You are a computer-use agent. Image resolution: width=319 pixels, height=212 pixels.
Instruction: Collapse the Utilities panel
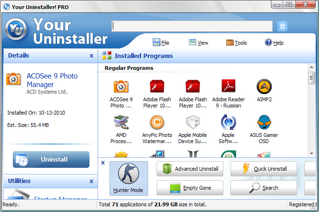tap(91, 181)
